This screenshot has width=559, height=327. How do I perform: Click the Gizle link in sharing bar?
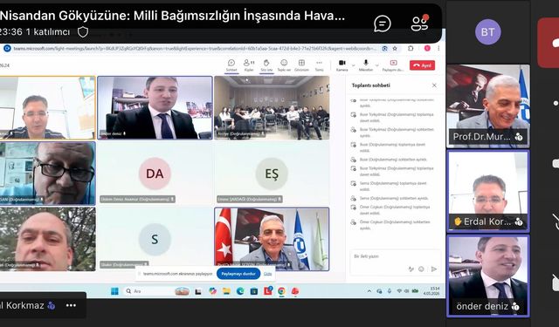point(267,274)
